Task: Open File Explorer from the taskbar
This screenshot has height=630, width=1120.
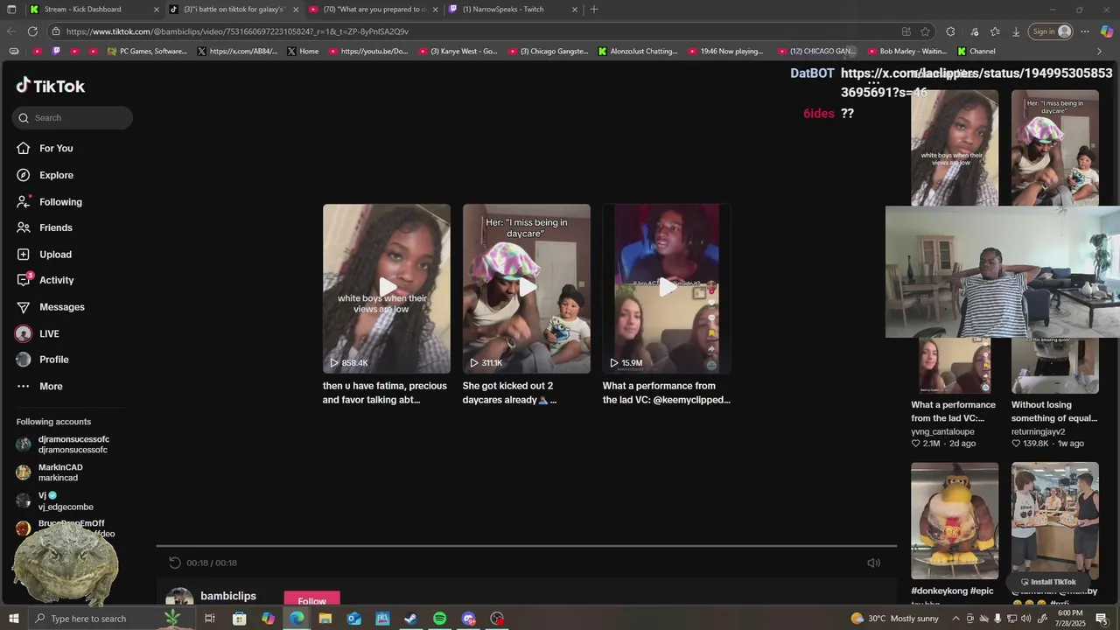Action: (x=325, y=619)
